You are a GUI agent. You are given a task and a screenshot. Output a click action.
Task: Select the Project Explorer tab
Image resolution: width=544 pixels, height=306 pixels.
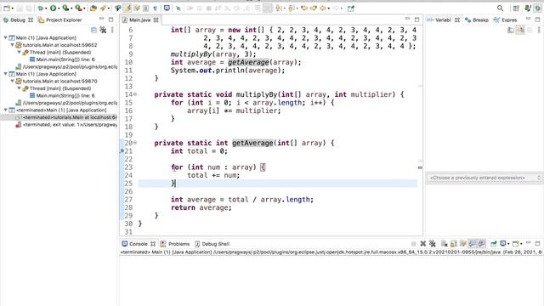coord(60,20)
